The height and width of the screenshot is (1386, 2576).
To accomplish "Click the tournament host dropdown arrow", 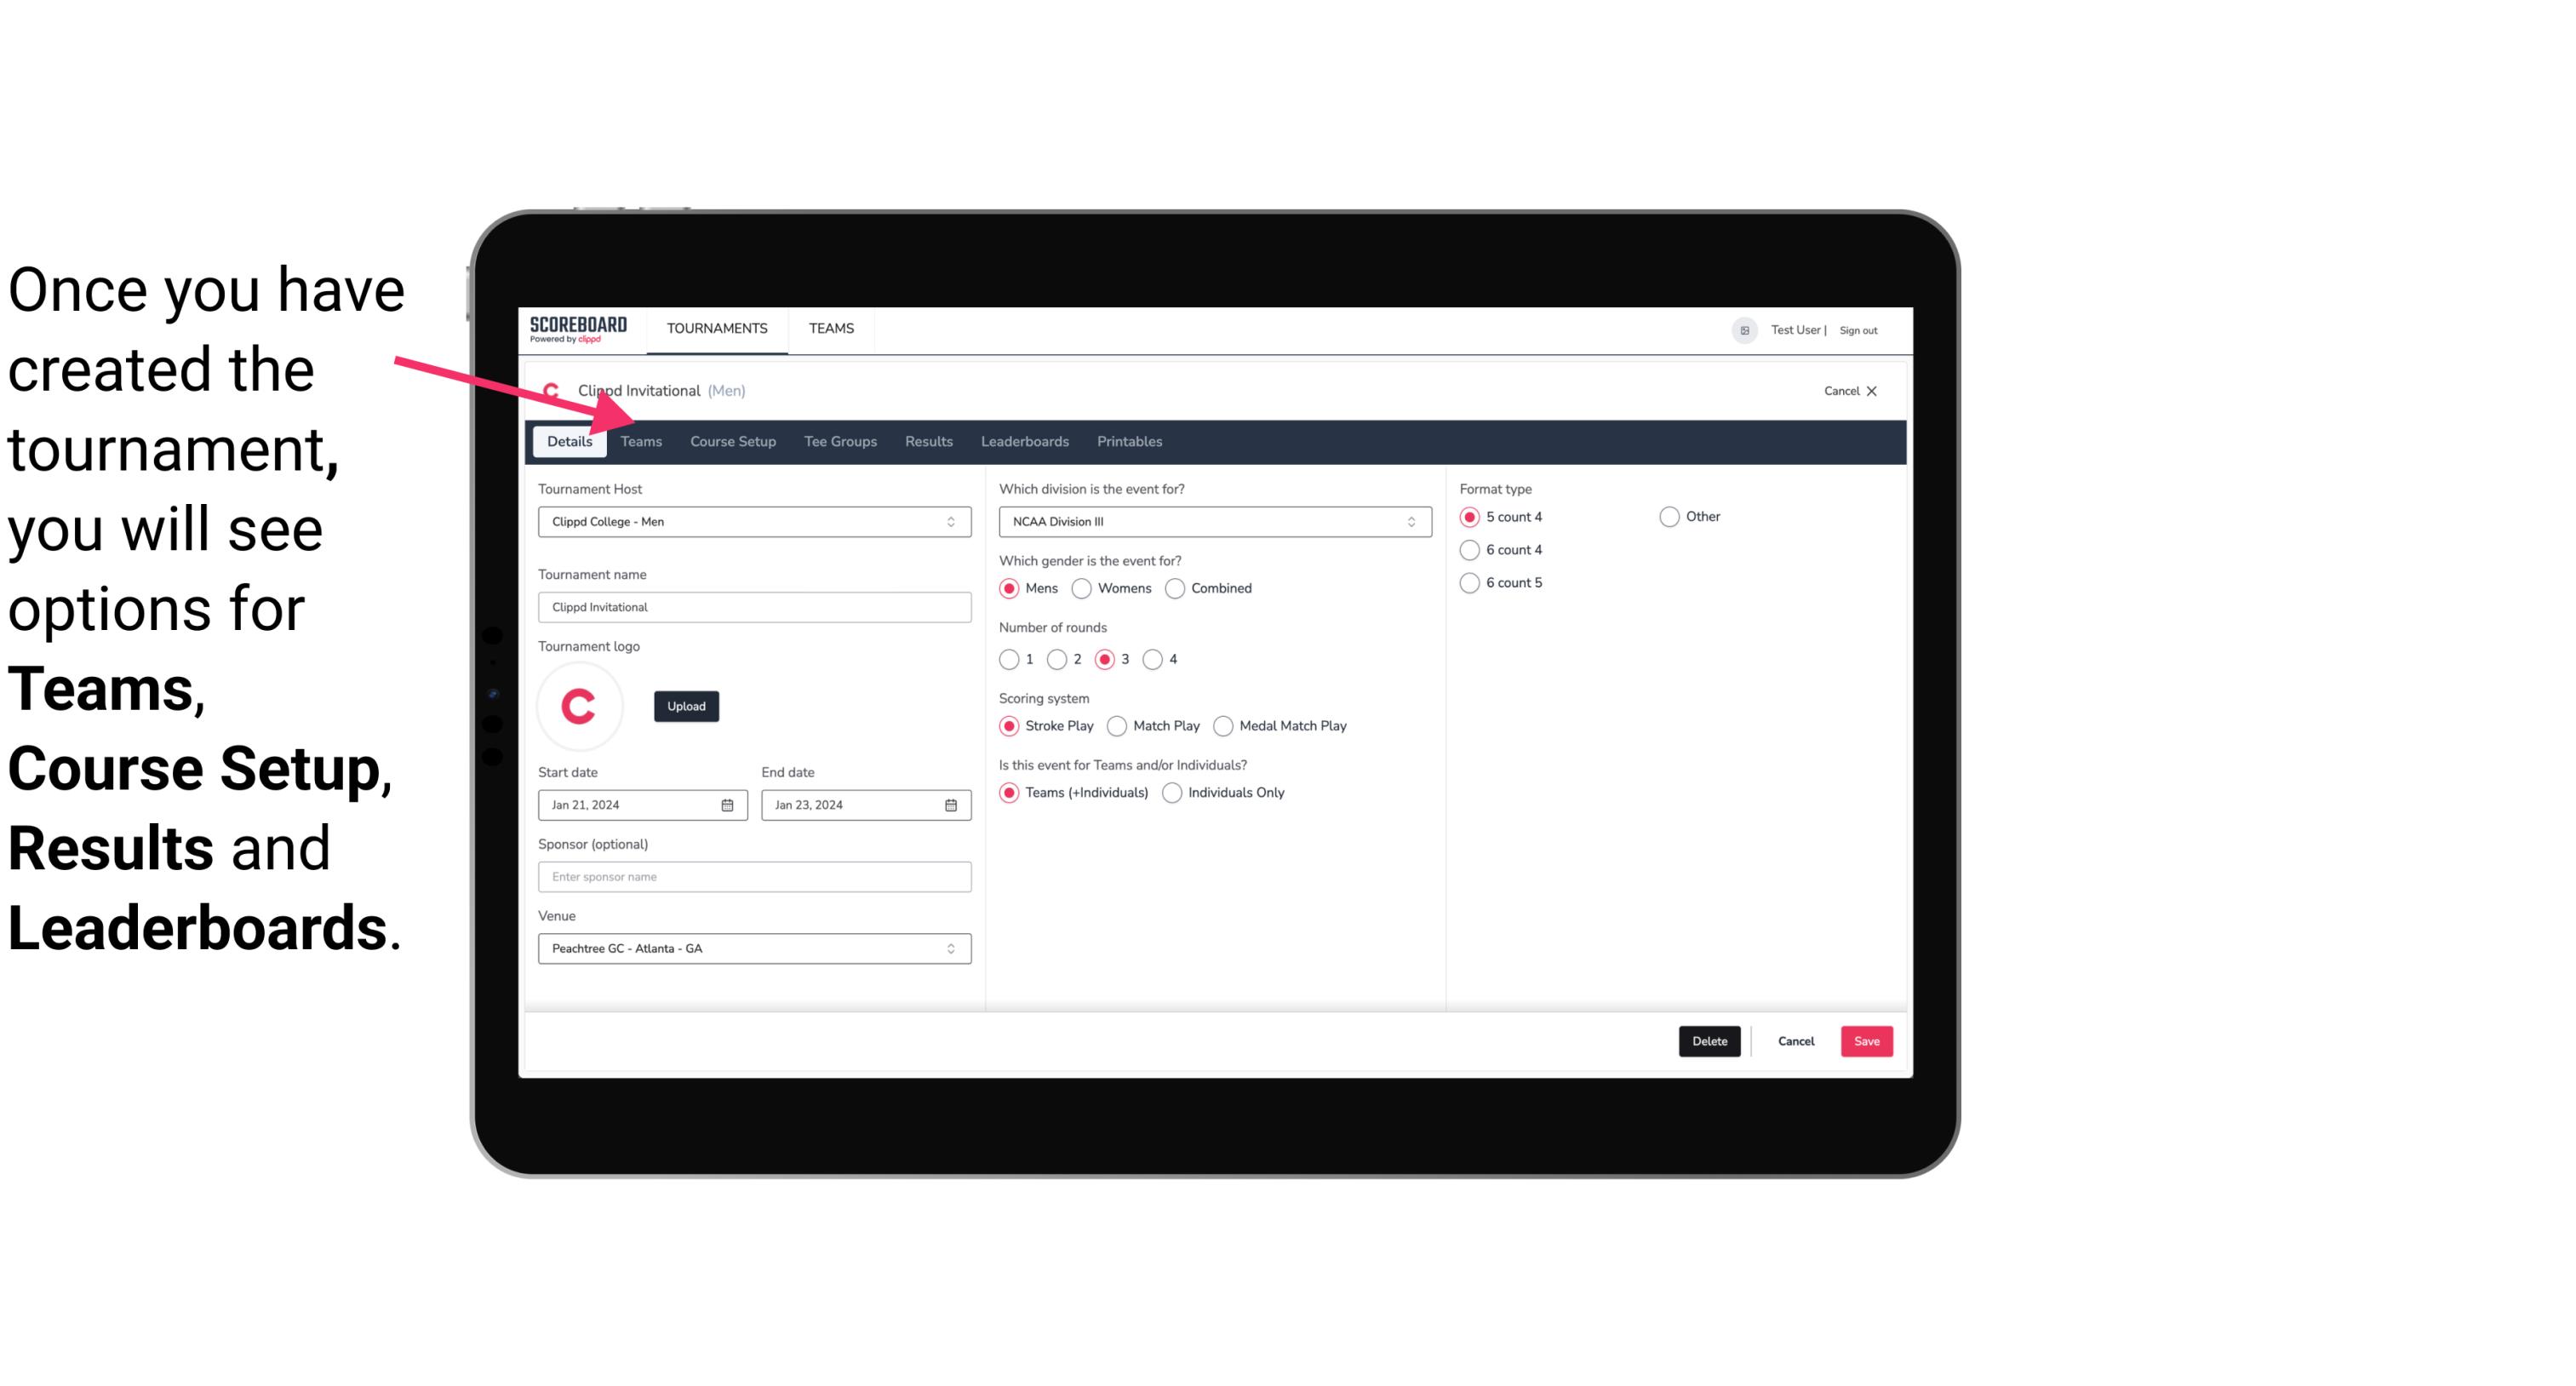I will [x=952, y=521].
